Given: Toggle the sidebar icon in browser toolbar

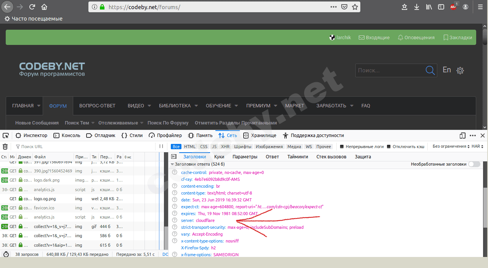Looking at the screenshot, I should [441, 7].
